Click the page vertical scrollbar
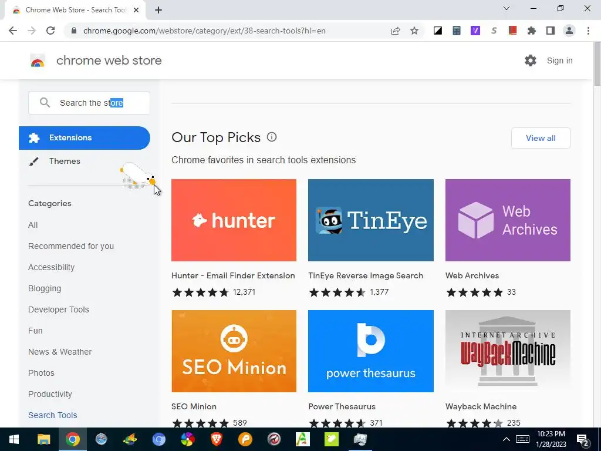The height and width of the screenshot is (451, 601). 597,65
